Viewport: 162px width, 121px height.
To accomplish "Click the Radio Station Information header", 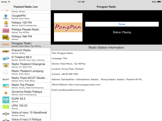I will (x=106, y=47).
